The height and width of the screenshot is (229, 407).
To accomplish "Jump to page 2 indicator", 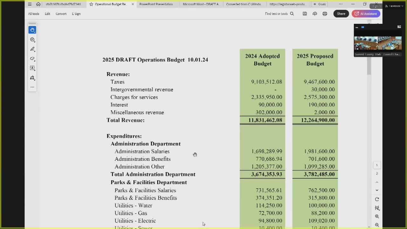I will (377, 173).
